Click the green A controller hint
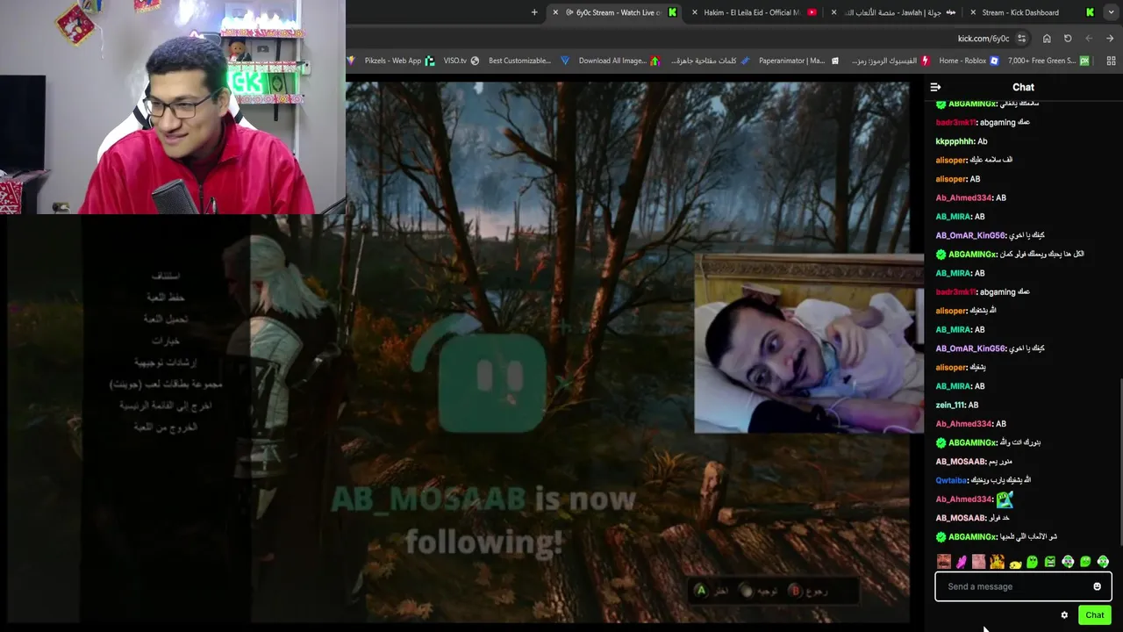 pyautogui.click(x=700, y=591)
